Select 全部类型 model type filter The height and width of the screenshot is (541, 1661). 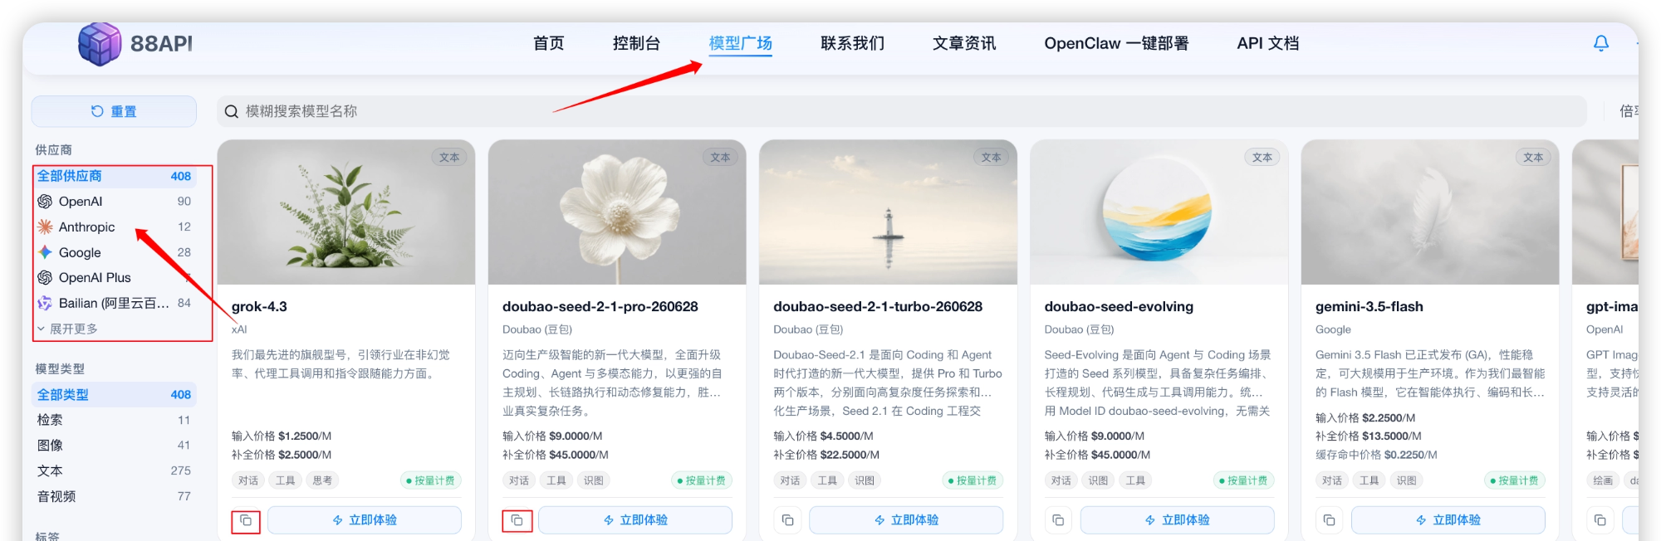[114, 395]
